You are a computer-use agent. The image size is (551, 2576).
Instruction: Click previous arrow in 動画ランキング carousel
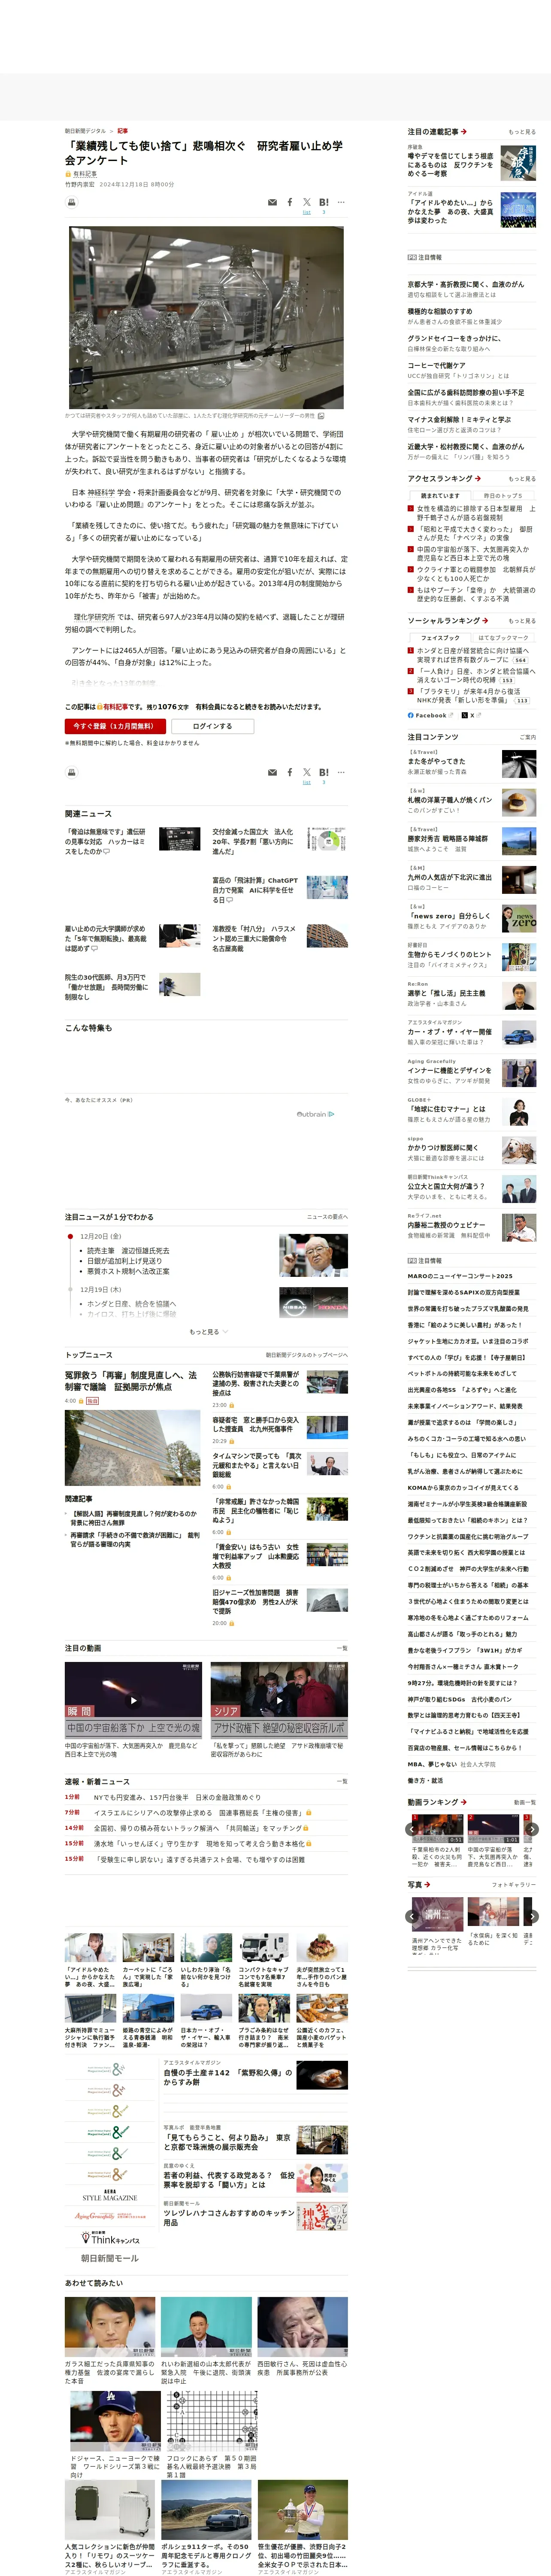coord(412,1829)
